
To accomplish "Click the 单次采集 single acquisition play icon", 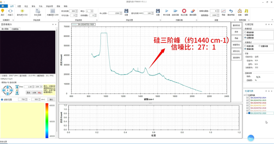I will point(167,11).
